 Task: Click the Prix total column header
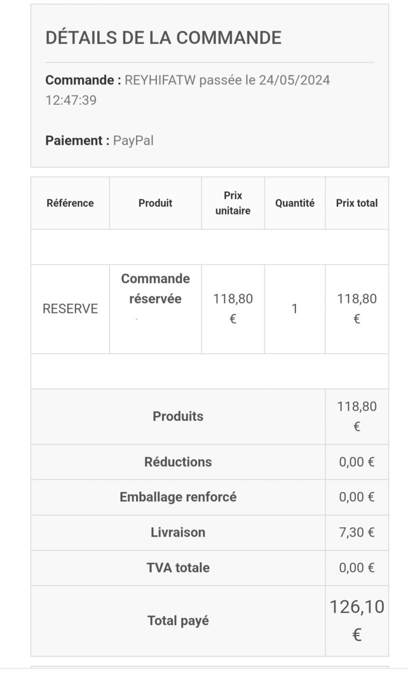(357, 203)
